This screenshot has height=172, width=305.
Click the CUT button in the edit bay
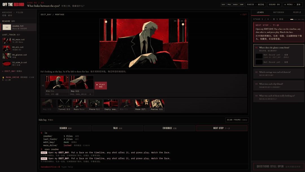click(243, 15)
